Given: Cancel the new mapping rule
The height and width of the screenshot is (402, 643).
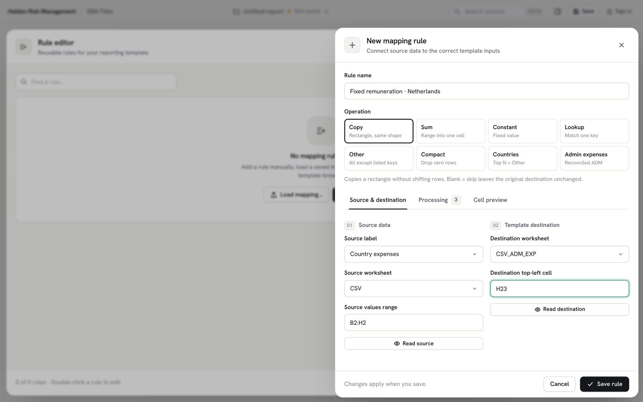Looking at the screenshot, I should point(559,384).
